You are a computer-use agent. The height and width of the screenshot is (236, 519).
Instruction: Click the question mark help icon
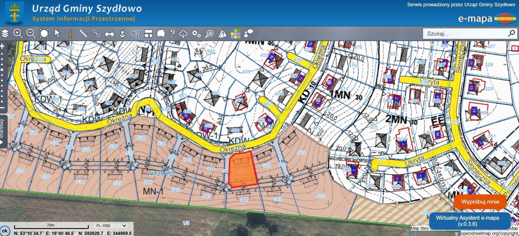pyautogui.click(x=172, y=34)
